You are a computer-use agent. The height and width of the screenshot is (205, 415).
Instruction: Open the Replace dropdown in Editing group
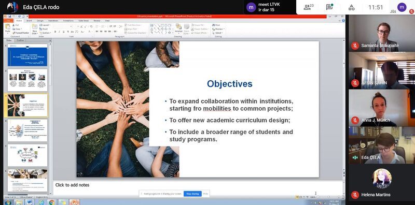(218, 29)
